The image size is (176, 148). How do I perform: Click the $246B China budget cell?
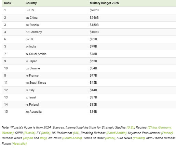(x=94, y=18)
